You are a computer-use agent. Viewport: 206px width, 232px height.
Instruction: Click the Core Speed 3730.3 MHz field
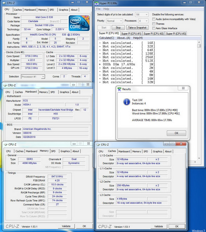point(31,56)
